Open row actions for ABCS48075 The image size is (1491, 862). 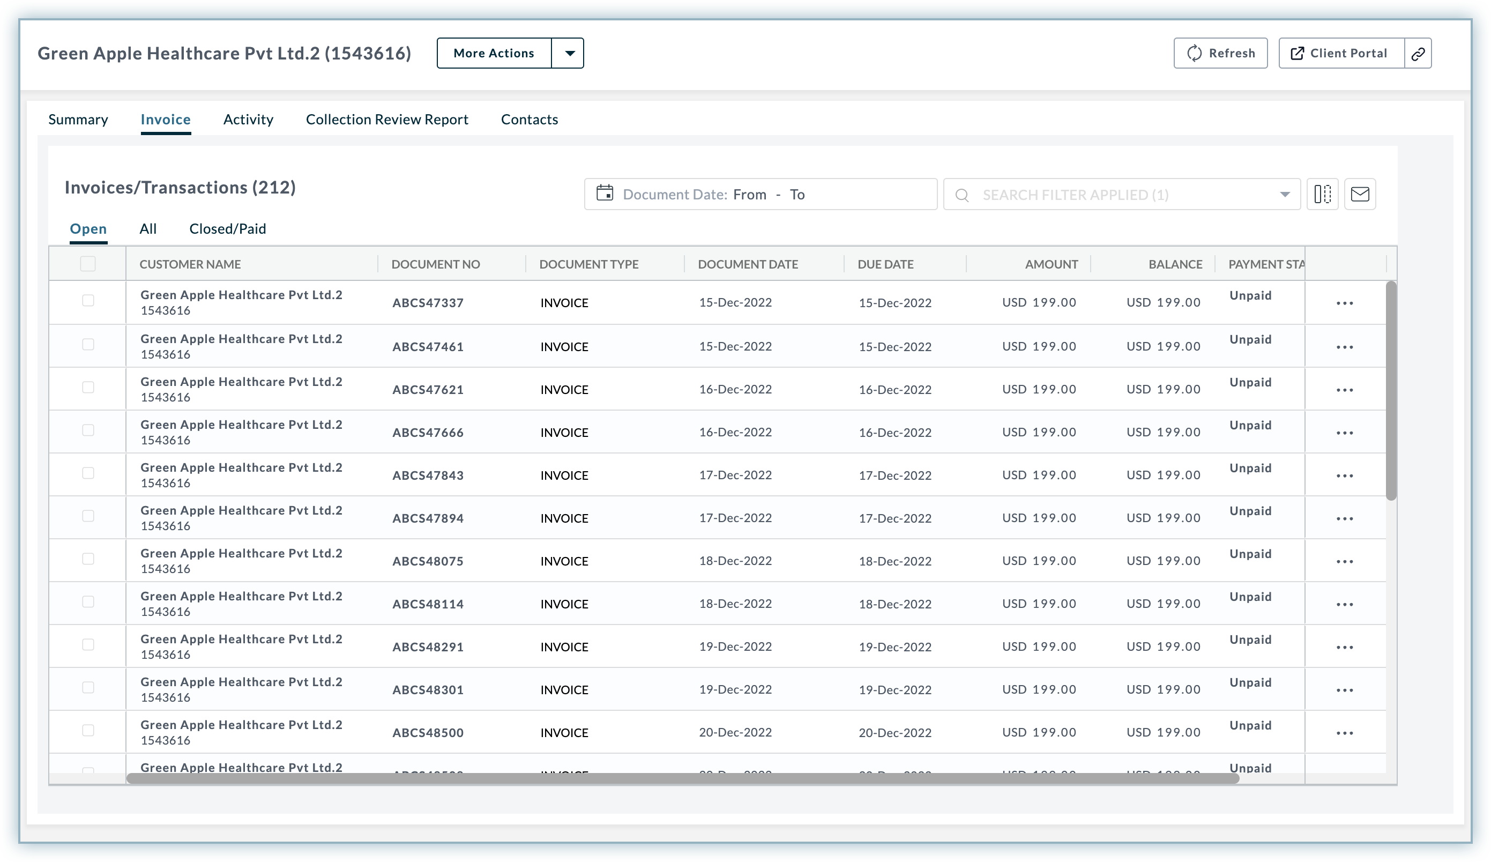coord(1344,561)
